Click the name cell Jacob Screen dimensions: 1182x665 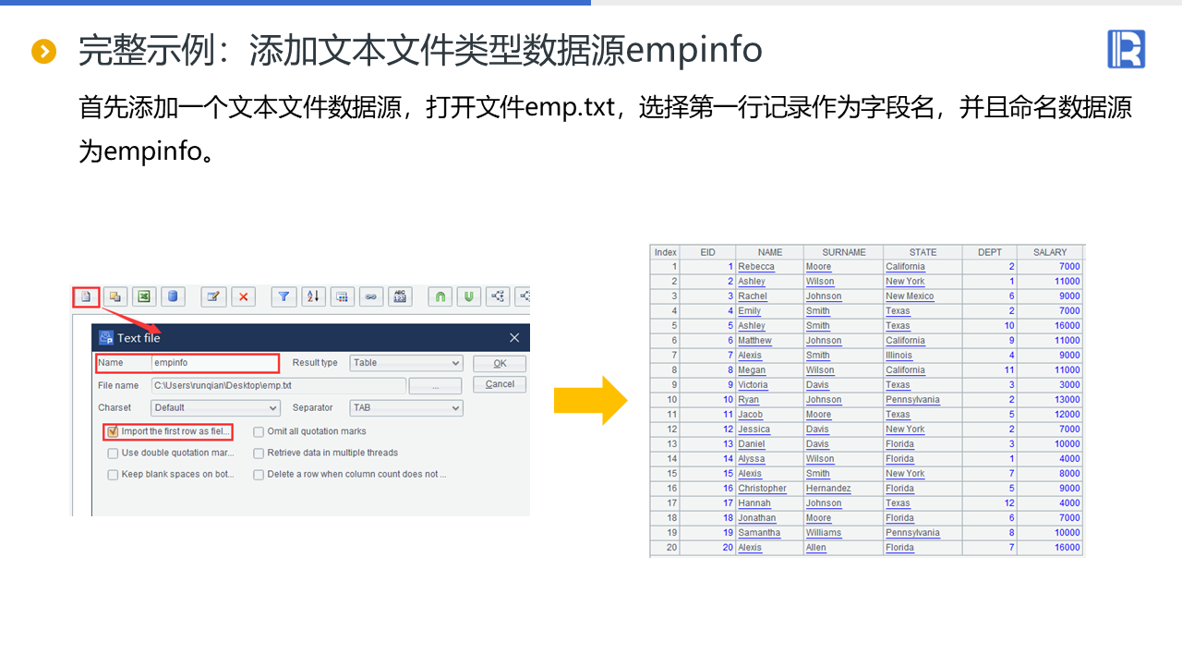coord(770,415)
